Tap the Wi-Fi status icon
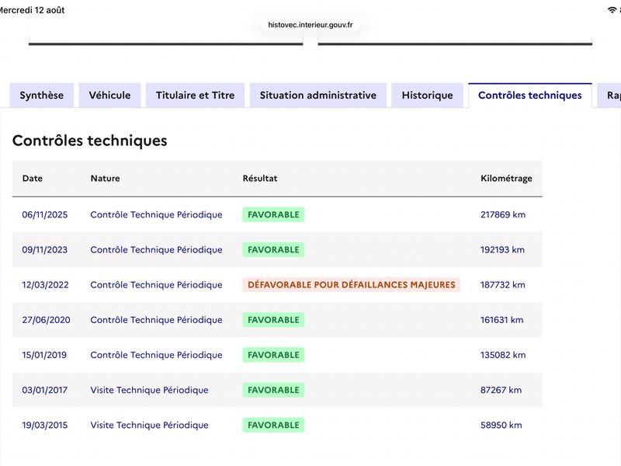This screenshot has height=466, width=621. [x=612, y=10]
